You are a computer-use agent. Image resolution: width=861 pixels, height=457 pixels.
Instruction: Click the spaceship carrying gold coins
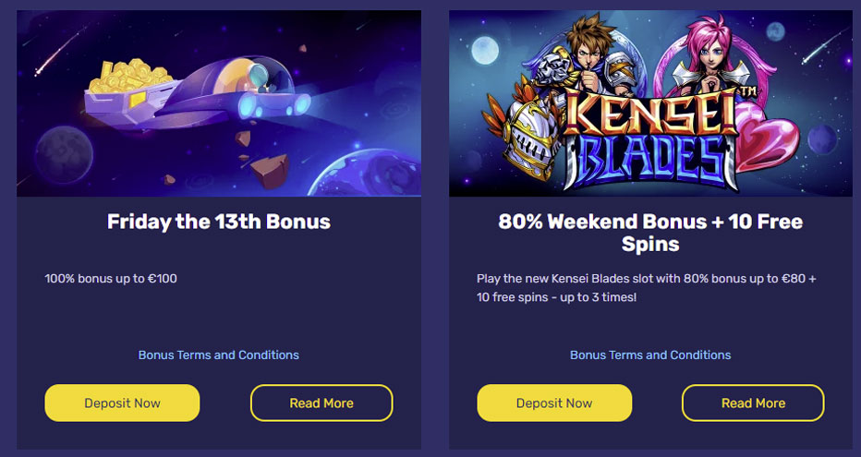(x=195, y=93)
